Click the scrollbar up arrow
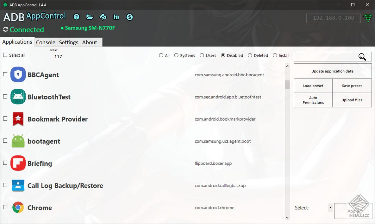 (287, 66)
